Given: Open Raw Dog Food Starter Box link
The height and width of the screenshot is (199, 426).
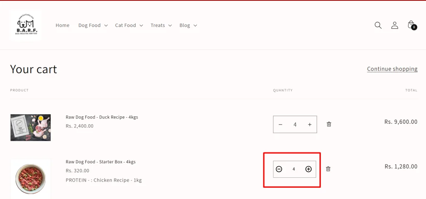Looking at the screenshot, I should click(x=101, y=162).
